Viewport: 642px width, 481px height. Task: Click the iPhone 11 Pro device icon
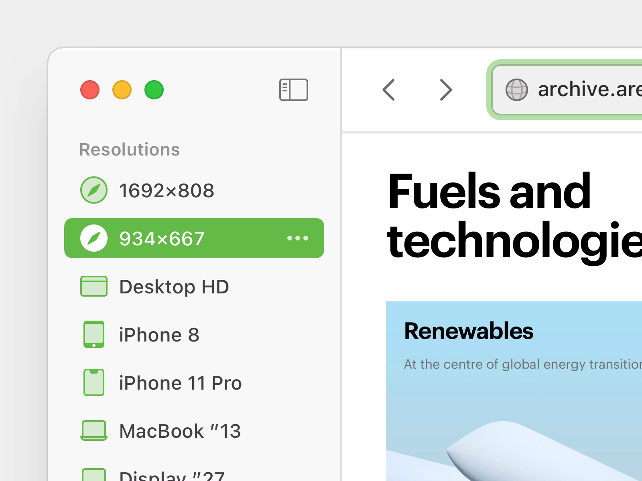pyautogui.click(x=94, y=382)
